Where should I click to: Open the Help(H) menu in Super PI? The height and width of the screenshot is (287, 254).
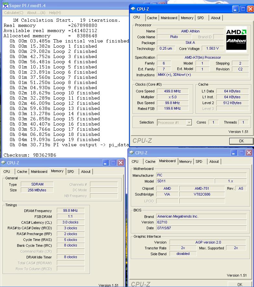55,13
